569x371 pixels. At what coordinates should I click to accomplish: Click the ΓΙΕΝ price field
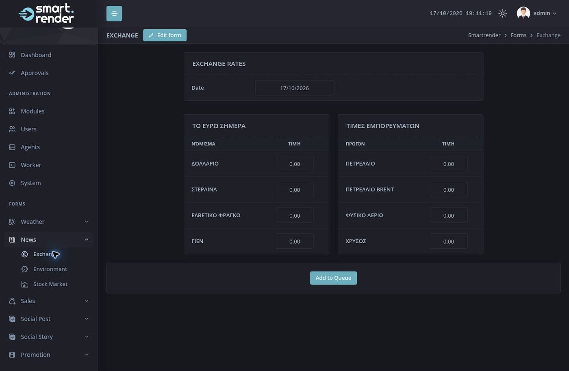[x=295, y=241]
